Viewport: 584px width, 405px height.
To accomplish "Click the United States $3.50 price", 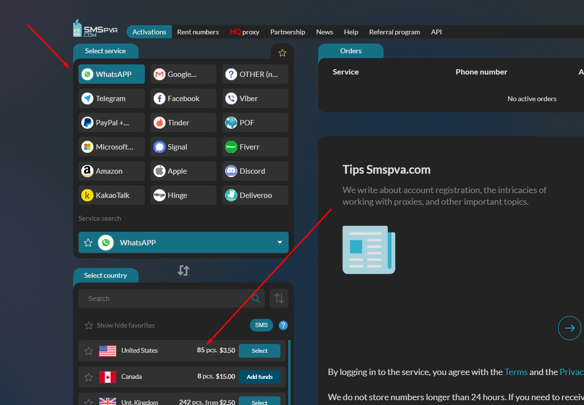I will [x=227, y=350].
